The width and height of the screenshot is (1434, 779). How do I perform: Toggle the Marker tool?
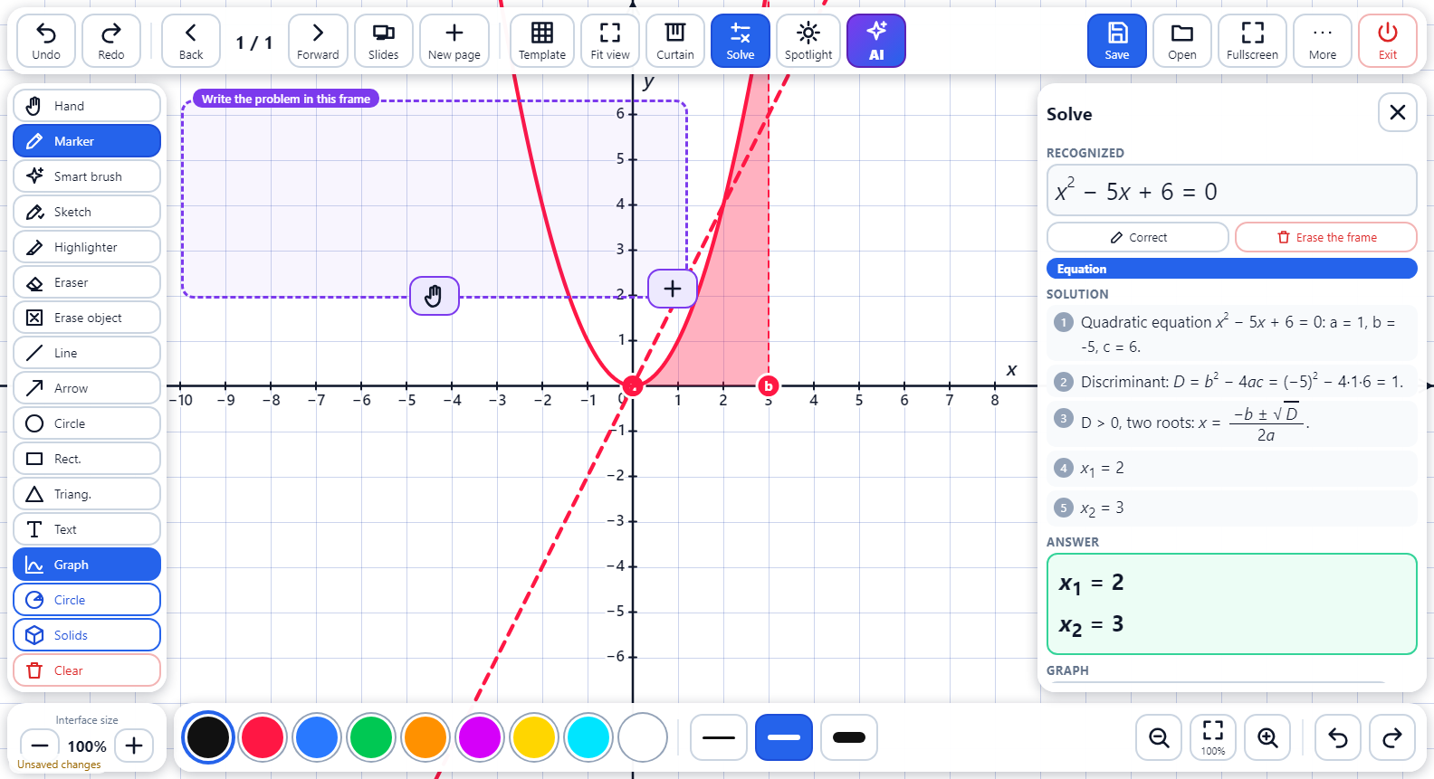87,141
